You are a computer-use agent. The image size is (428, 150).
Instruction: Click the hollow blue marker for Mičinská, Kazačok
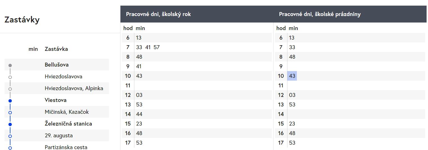point(10,113)
